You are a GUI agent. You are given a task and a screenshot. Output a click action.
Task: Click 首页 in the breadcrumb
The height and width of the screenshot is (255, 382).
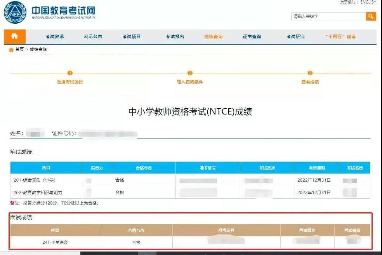[19, 50]
